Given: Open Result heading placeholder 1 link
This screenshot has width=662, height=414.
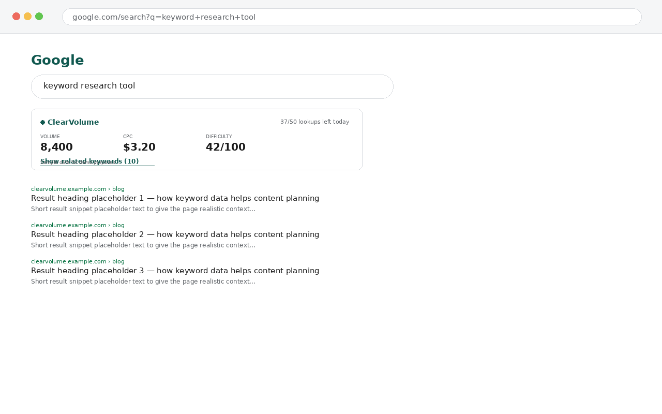Looking at the screenshot, I should point(175,198).
